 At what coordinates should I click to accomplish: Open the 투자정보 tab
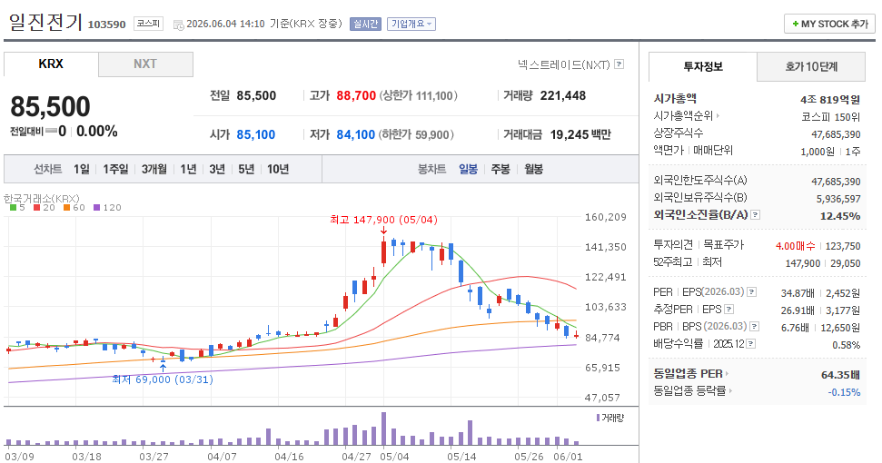pos(702,67)
